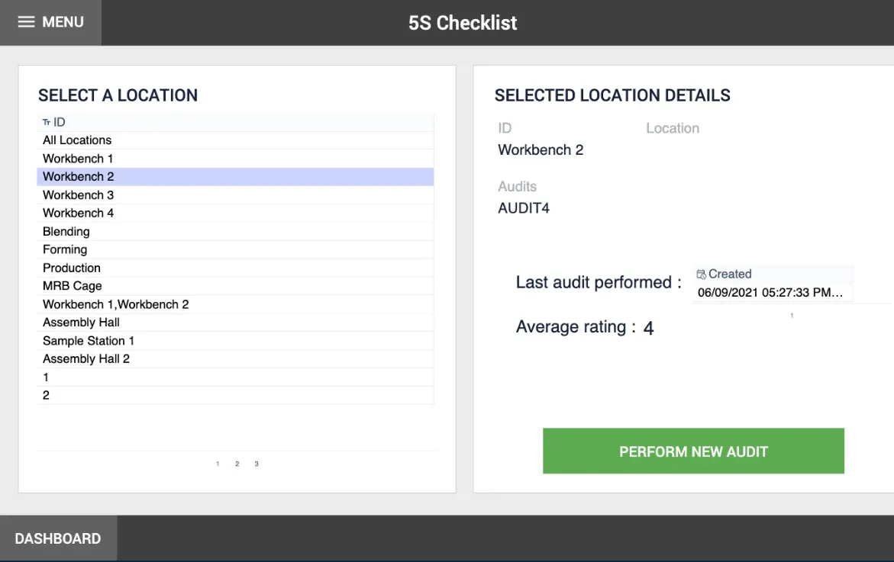Go to page 2 of location list
This screenshot has width=894, height=562.
[237, 464]
